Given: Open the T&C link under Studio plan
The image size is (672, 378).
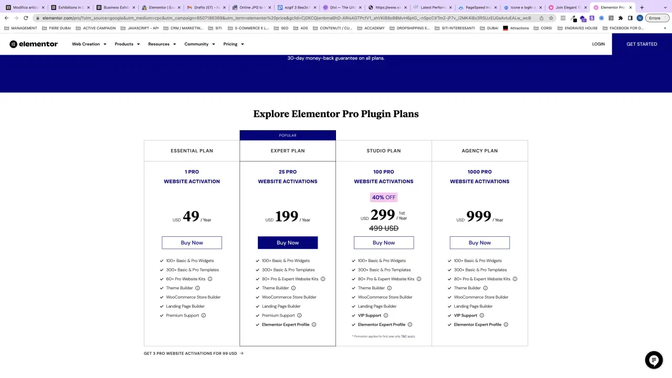Looking at the screenshot, I should pos(404,336).
